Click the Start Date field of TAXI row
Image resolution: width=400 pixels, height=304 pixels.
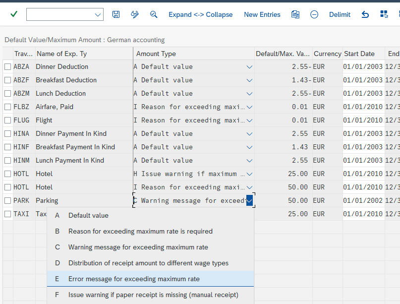[x=363, y=214]
